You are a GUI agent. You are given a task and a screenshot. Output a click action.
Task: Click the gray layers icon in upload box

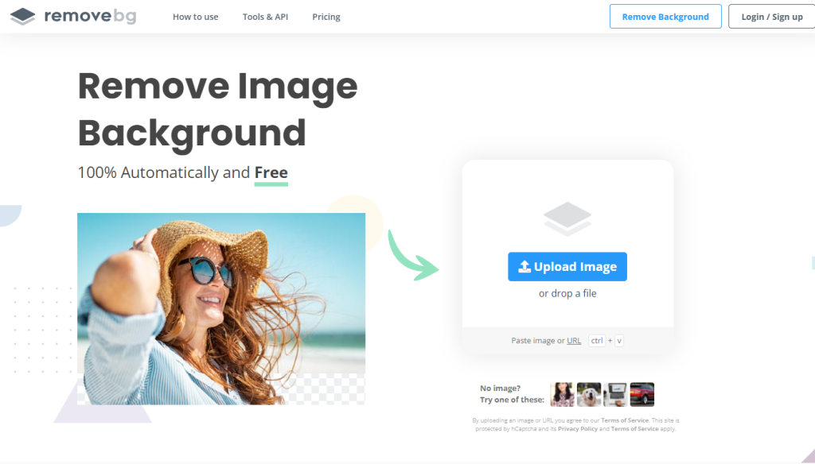(567, 218)
